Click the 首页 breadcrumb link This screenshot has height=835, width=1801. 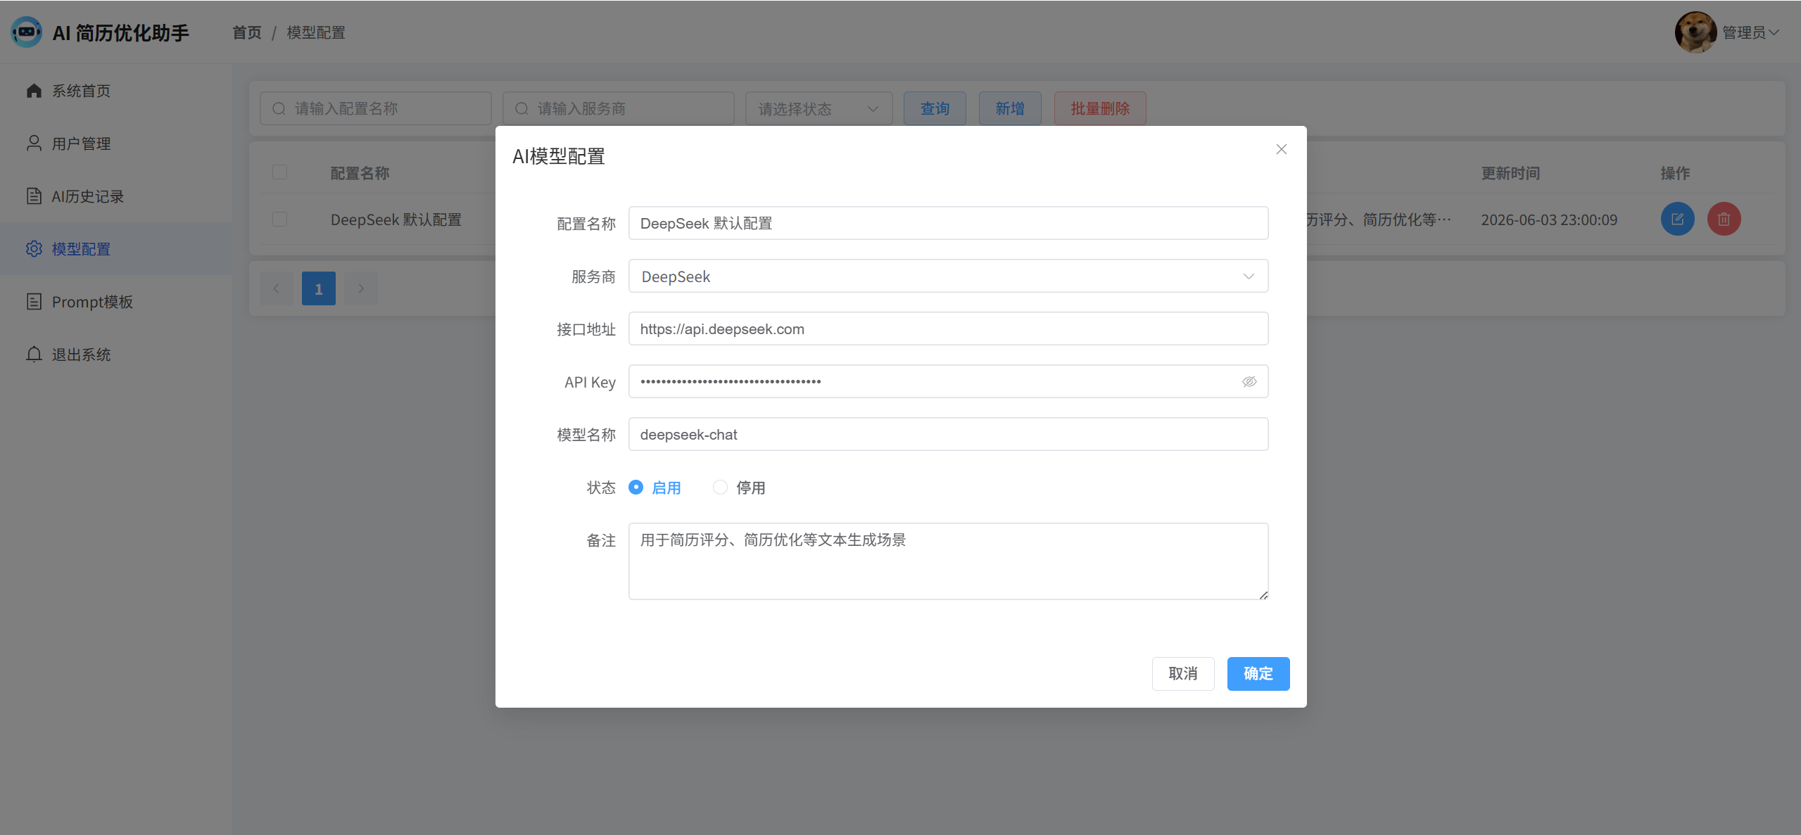click(x=247, y=32)
